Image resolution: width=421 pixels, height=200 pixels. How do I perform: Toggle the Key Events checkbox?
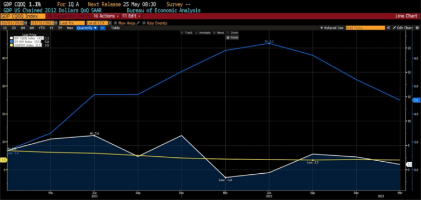click(144, 23)
